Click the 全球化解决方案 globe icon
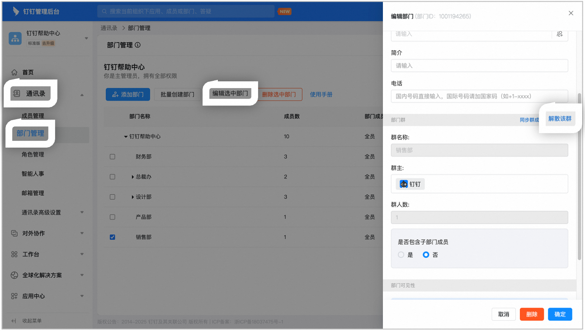Viewport: 585px width, 331px height. coord(14,275)
